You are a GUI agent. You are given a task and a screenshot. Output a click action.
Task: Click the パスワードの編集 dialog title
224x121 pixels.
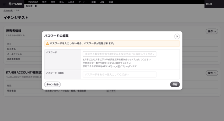click(57, 36)
